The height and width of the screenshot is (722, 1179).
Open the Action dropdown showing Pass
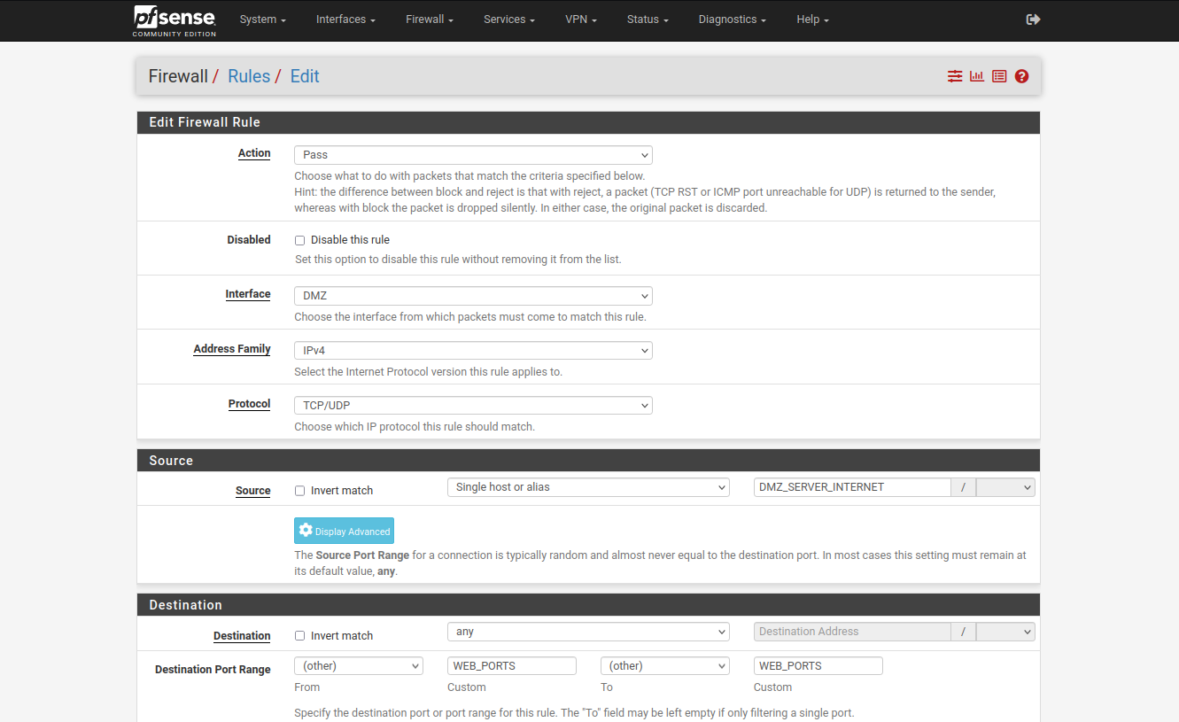[473, 155]
